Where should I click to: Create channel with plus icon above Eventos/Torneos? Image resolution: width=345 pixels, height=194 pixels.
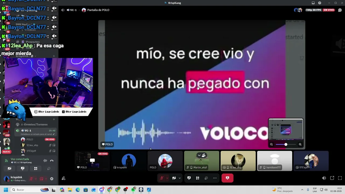pyautogui.click(x=54, y=119)
